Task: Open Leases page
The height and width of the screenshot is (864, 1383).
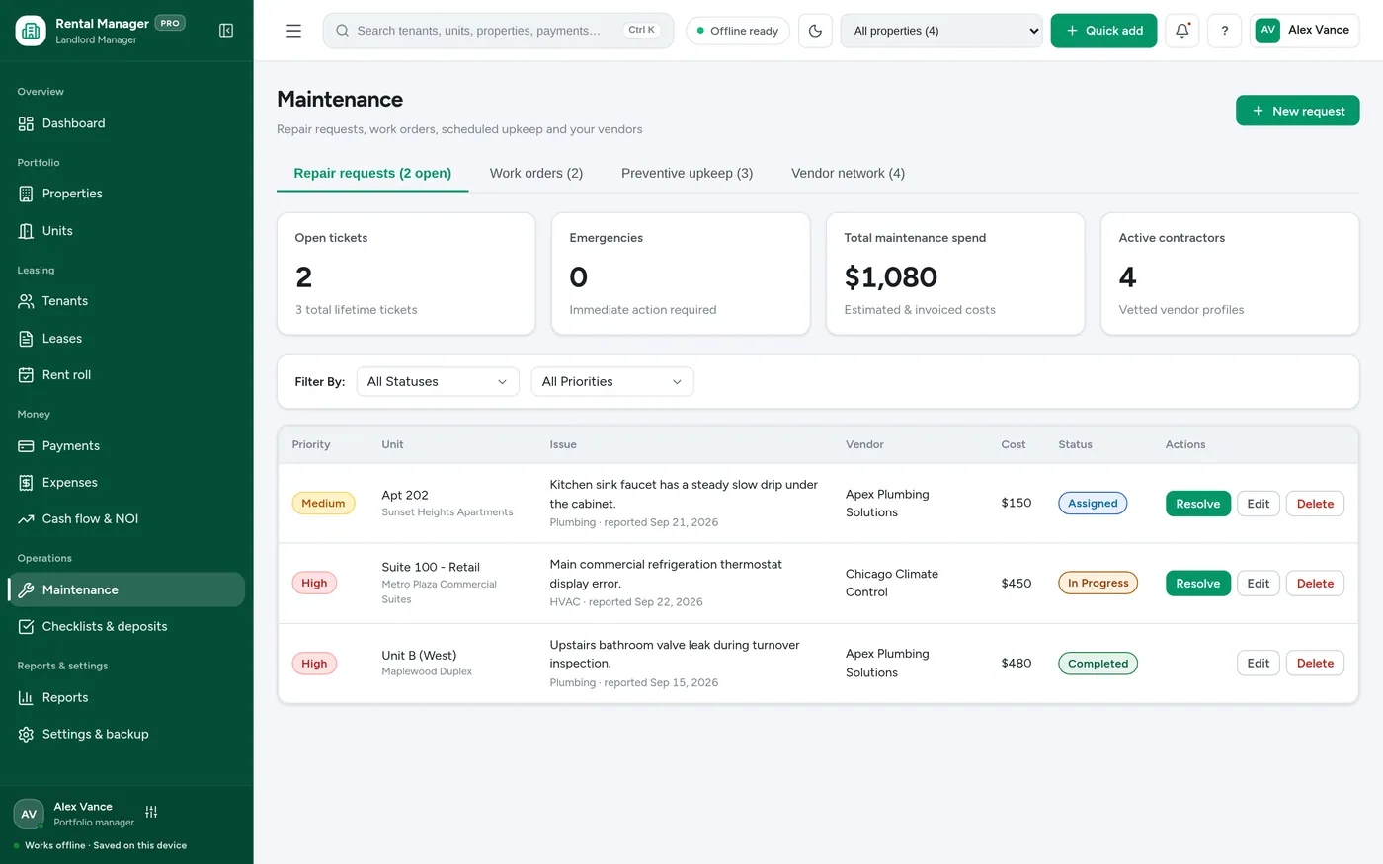Action: point(126,339)
